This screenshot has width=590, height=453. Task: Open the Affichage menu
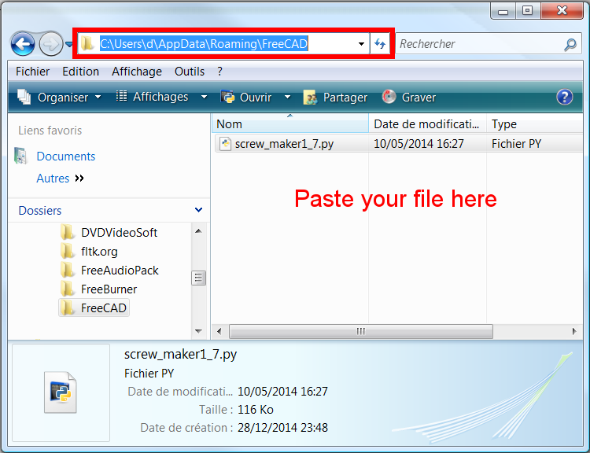point(137,72)
